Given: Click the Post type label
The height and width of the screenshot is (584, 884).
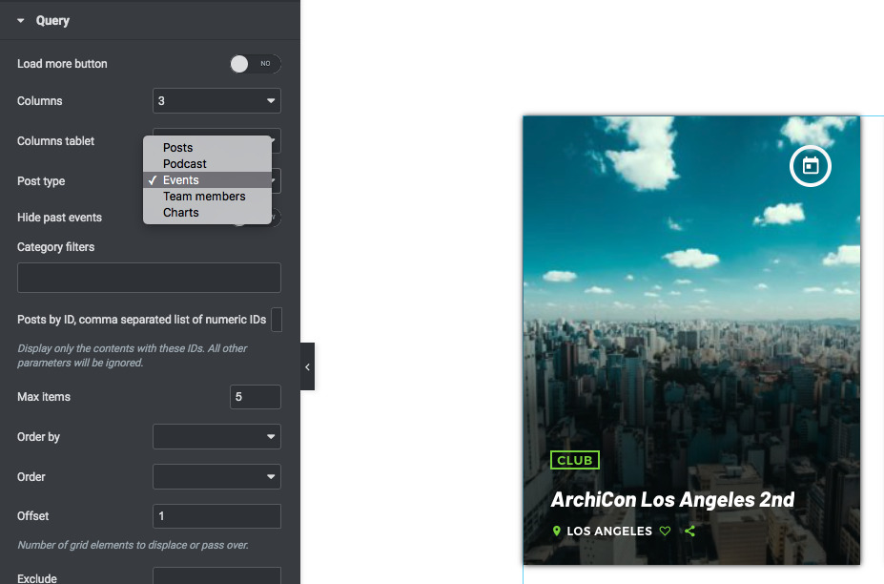Looking at the screenshot, I should [x=41, y=181].
